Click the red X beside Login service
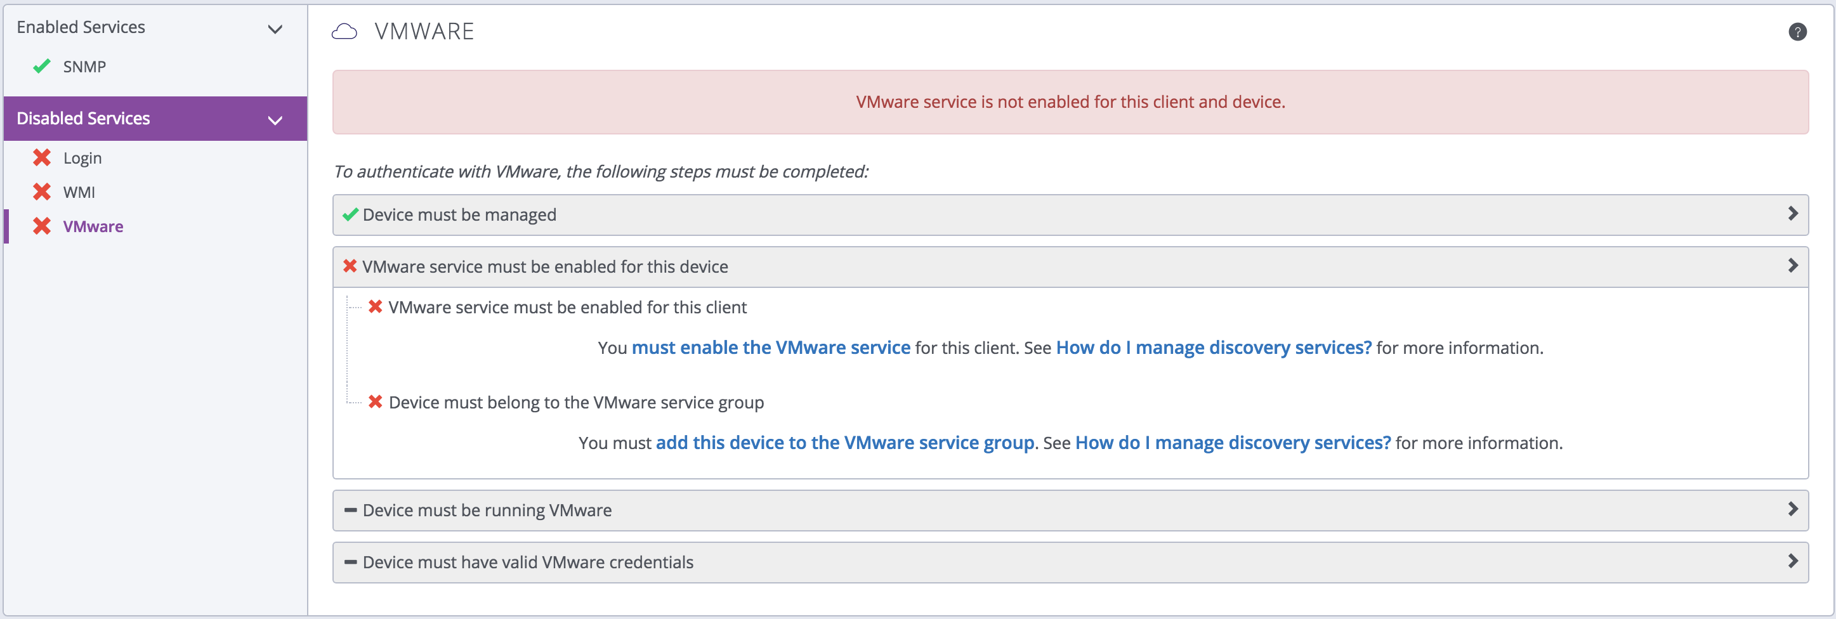 43,157
